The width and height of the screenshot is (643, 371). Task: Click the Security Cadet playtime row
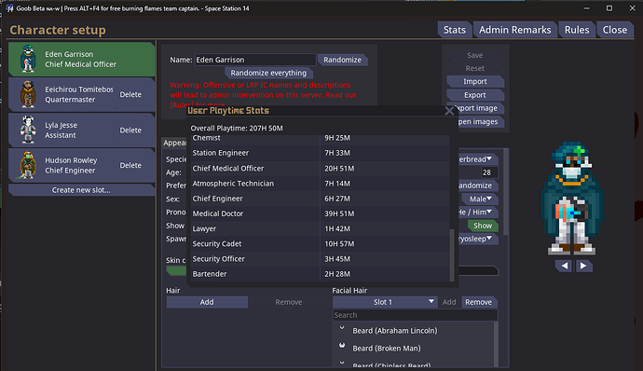click(x=320, y=244)
